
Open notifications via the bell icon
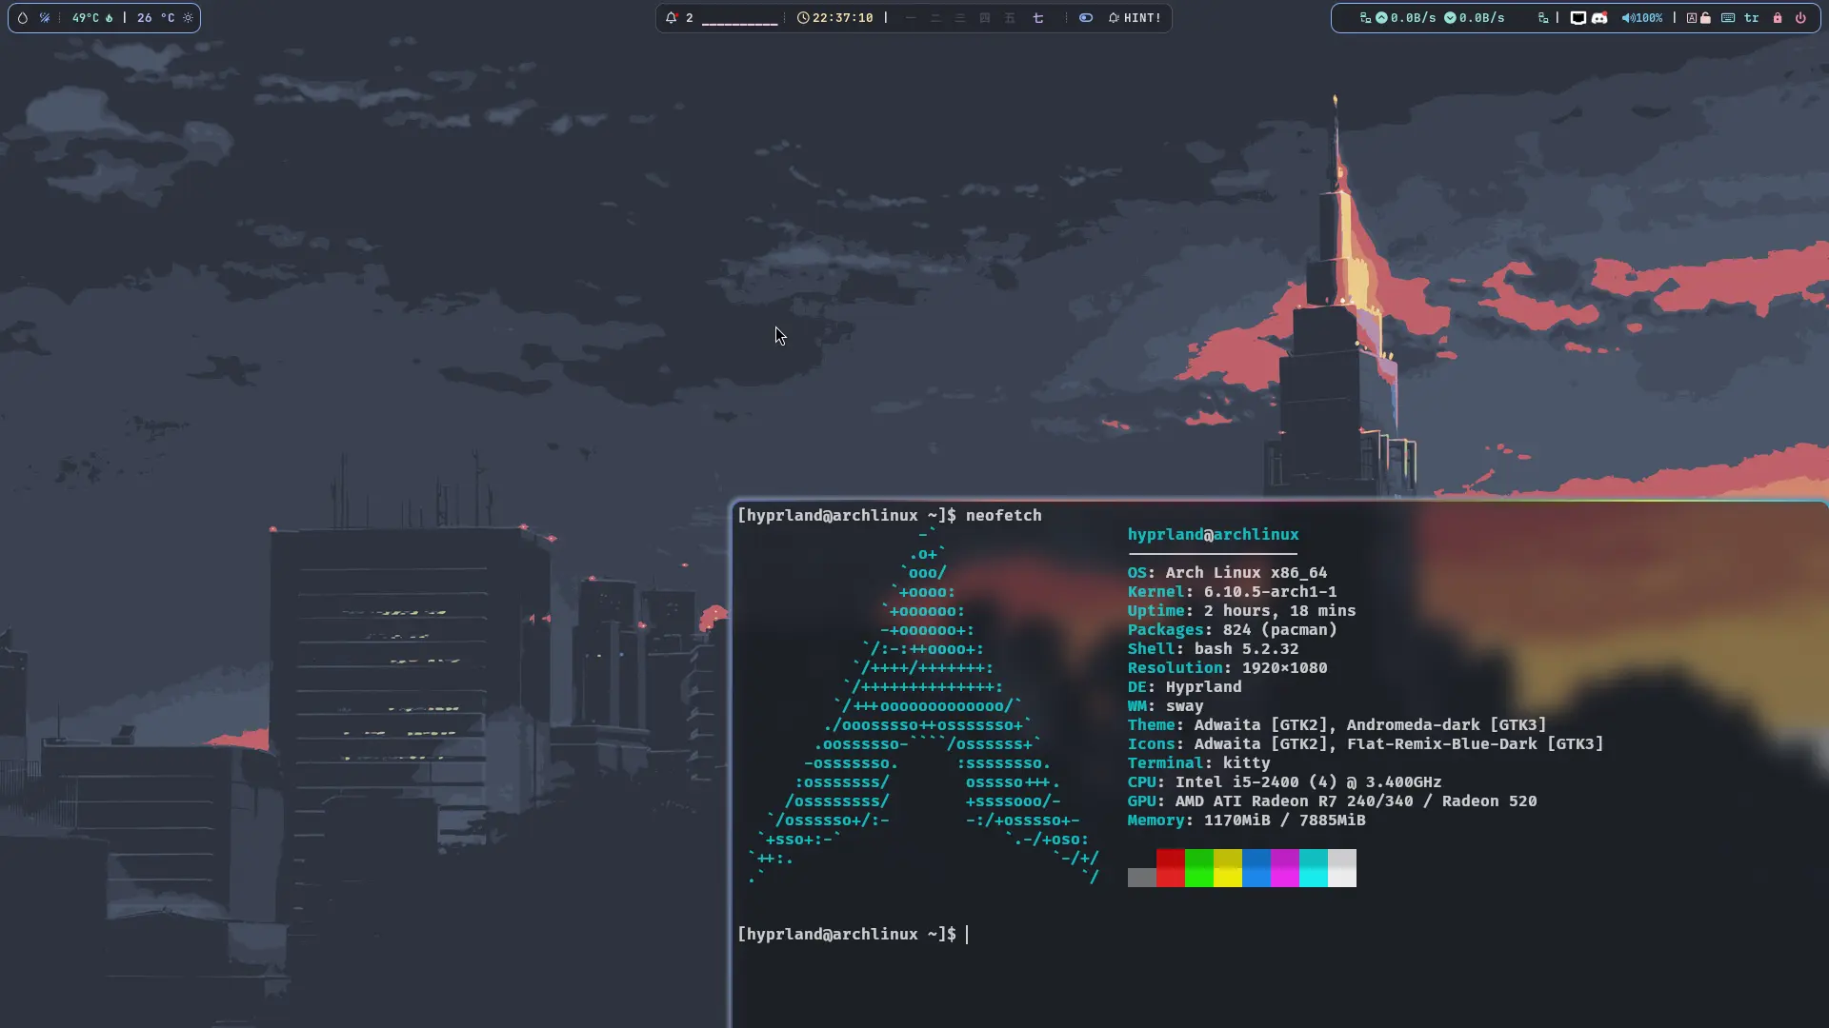672,18
